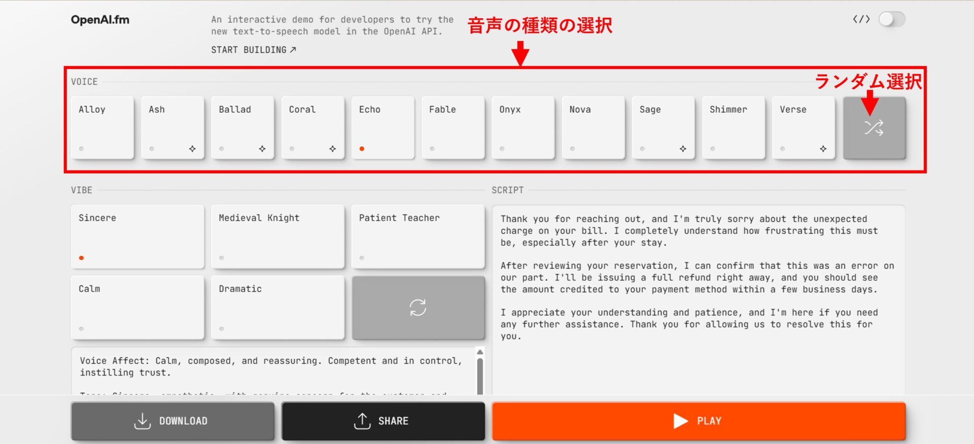Select the Sage voice
The image size is (974, 444).
coord(664,128)
